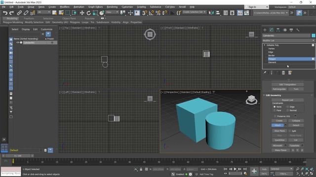Switch to the Hierarchy command panel

coord(278,30)
